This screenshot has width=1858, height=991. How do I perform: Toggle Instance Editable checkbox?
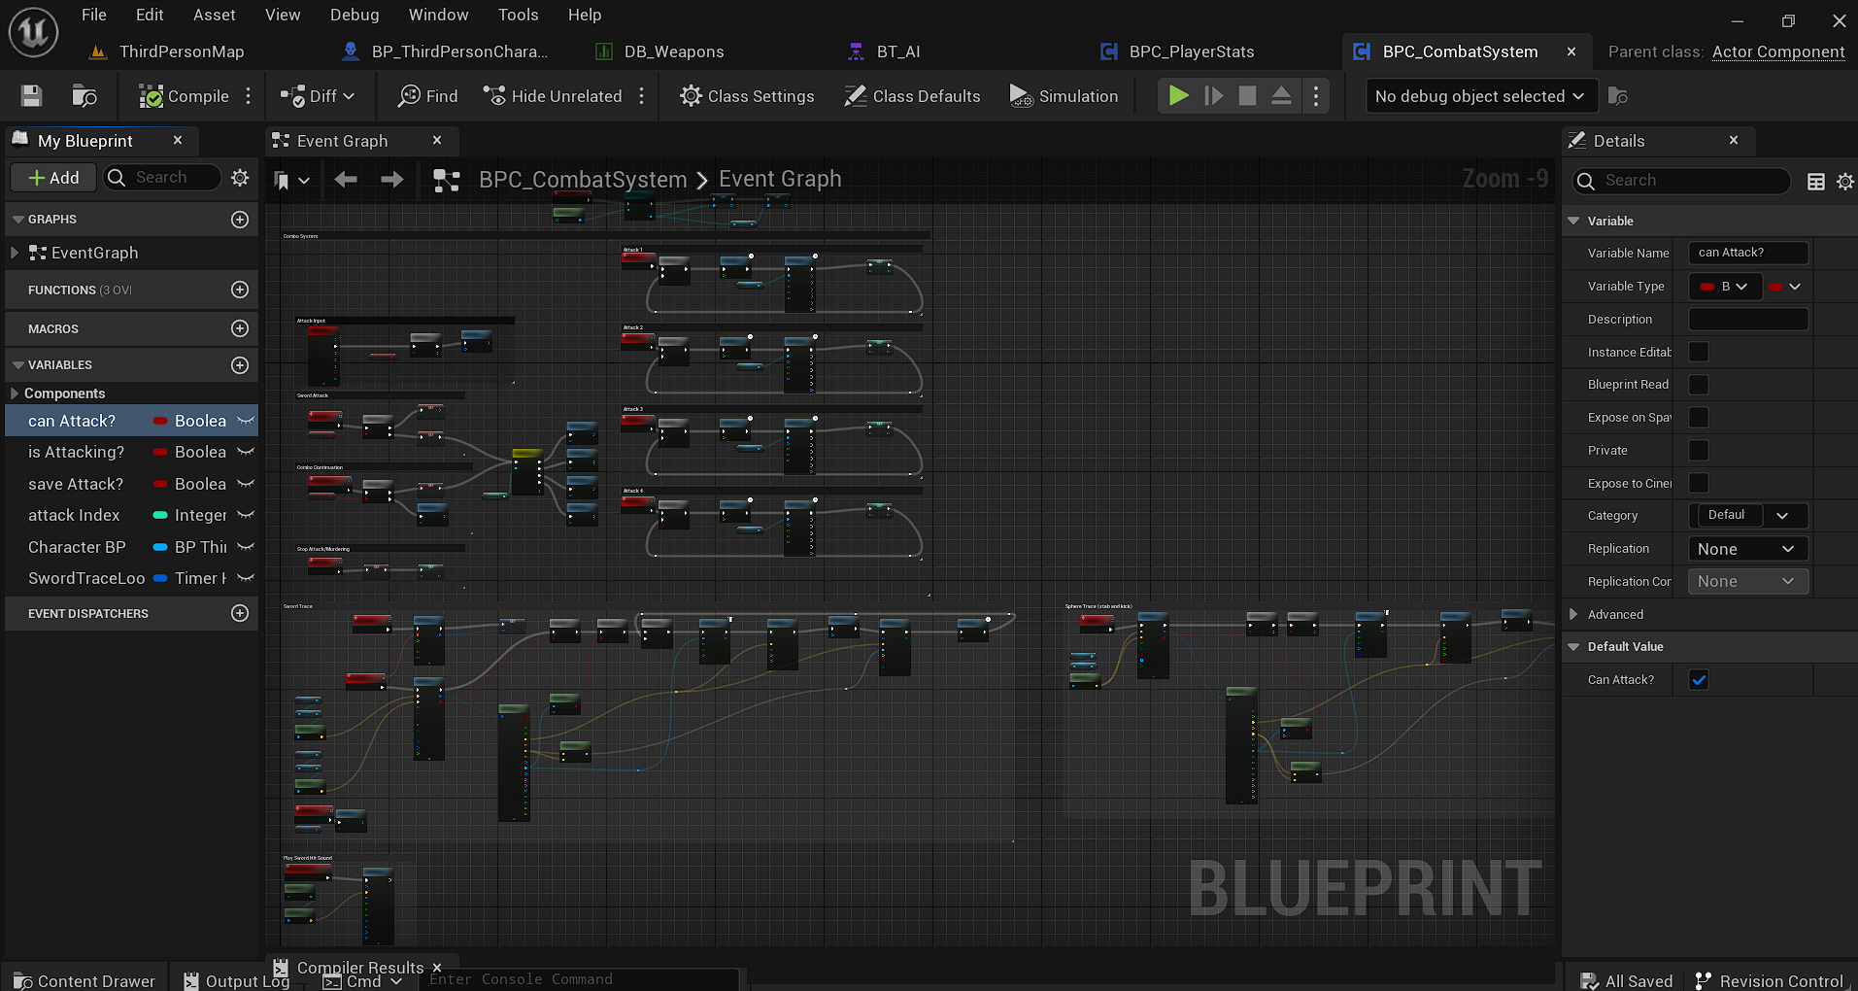1699,352
